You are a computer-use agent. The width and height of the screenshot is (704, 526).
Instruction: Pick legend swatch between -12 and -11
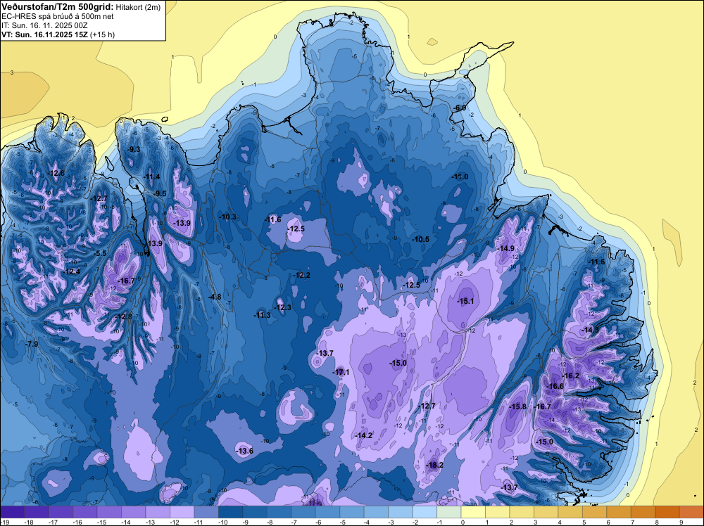(182, 512)
